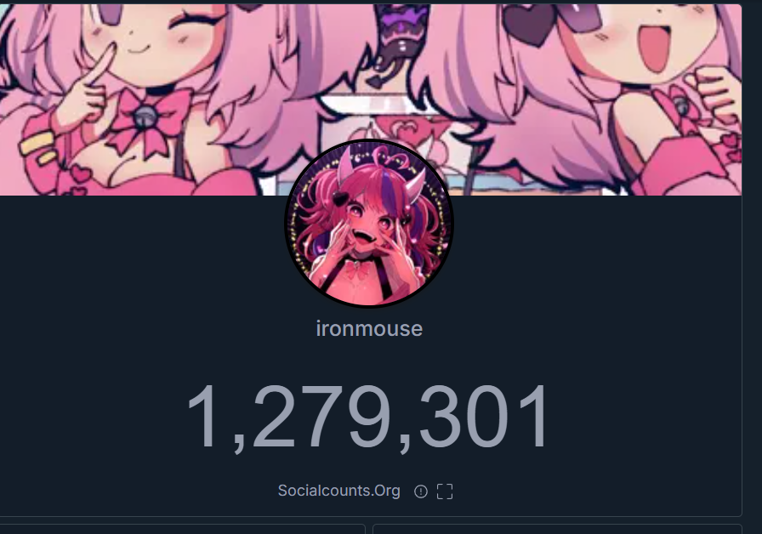This screenshot has width=762, height=534.
Task: Click the trailing digit 1 of the counter
Action: point(533,417)
